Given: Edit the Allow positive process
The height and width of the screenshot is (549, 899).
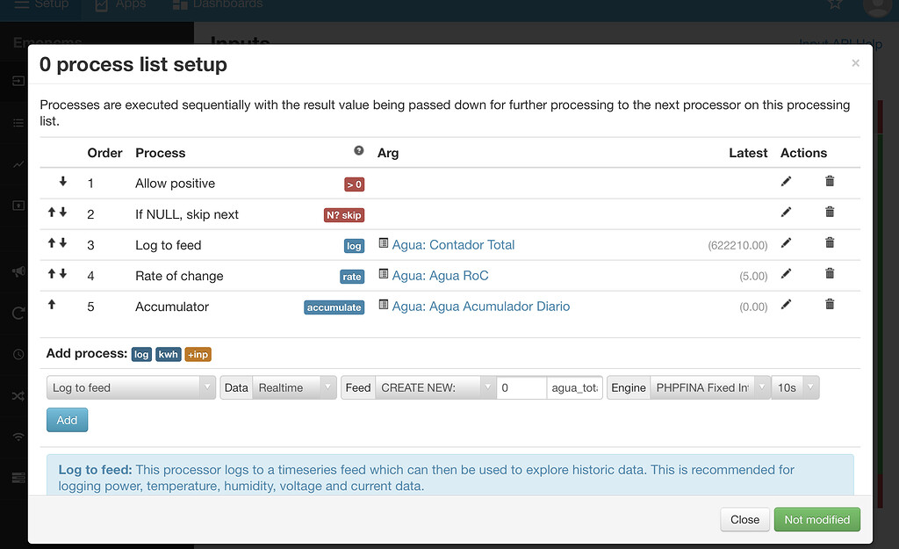Looking at the screenshot, I should pyautogui.click(x=786, y=183).
